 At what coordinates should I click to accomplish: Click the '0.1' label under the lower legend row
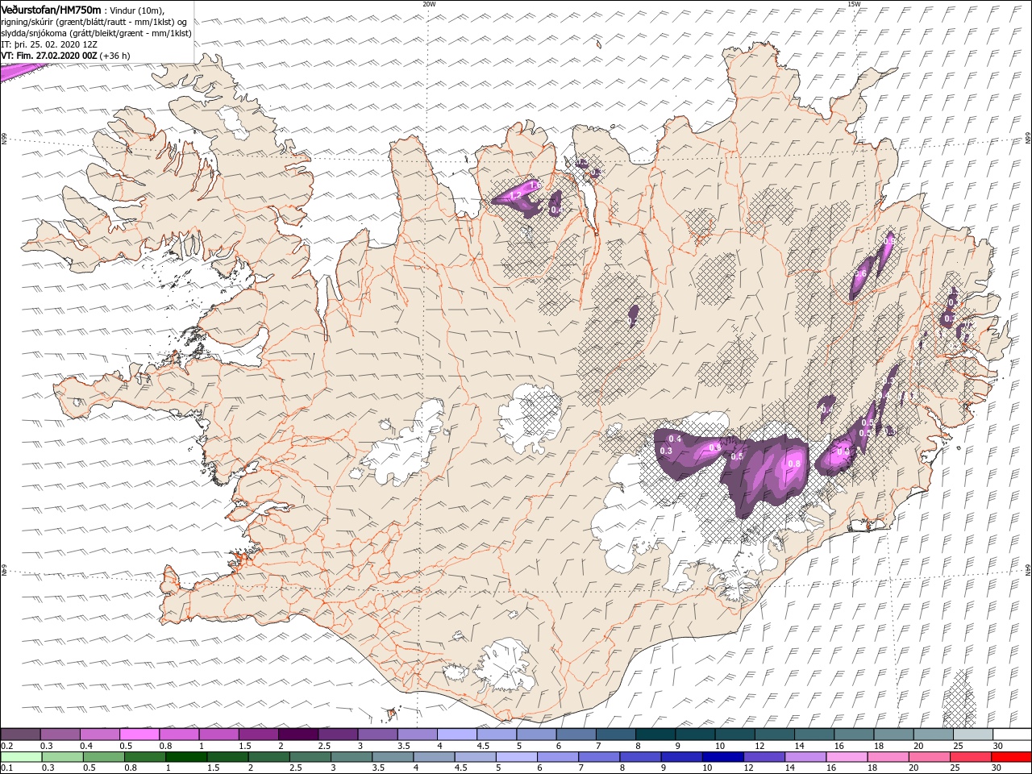[x=6, y=768]
